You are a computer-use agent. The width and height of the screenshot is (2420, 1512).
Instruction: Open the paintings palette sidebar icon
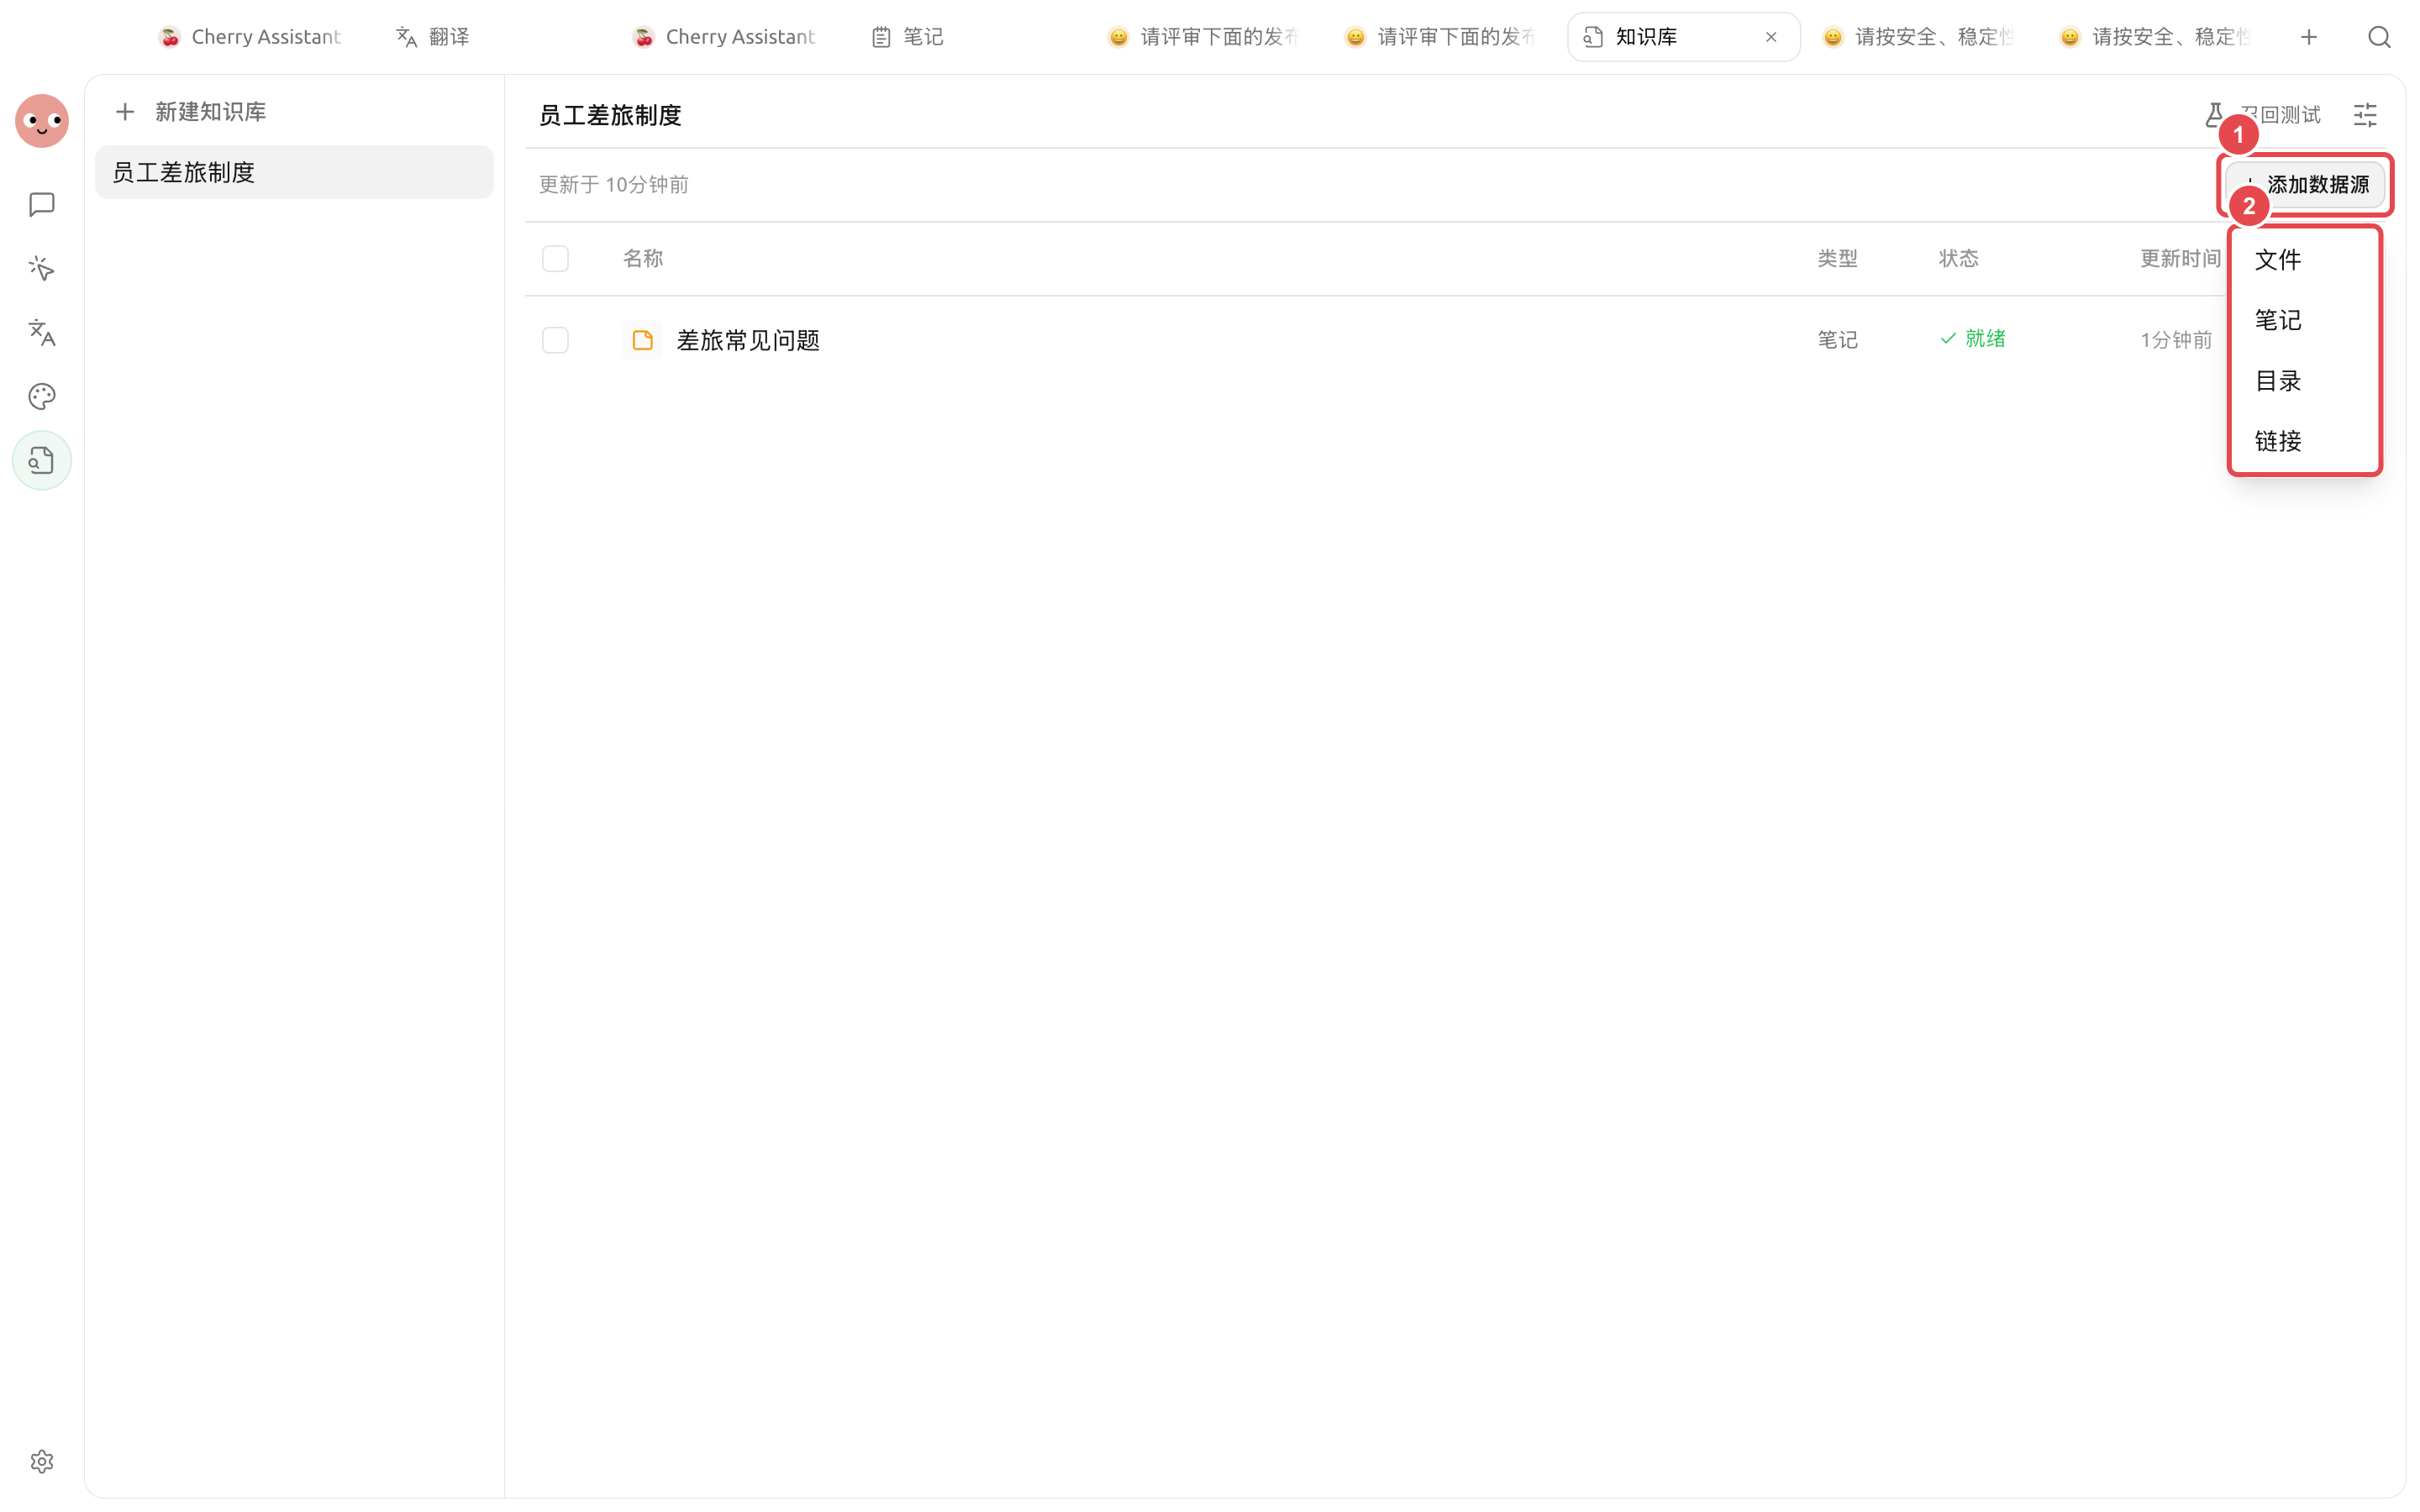[x=42, y=396]
